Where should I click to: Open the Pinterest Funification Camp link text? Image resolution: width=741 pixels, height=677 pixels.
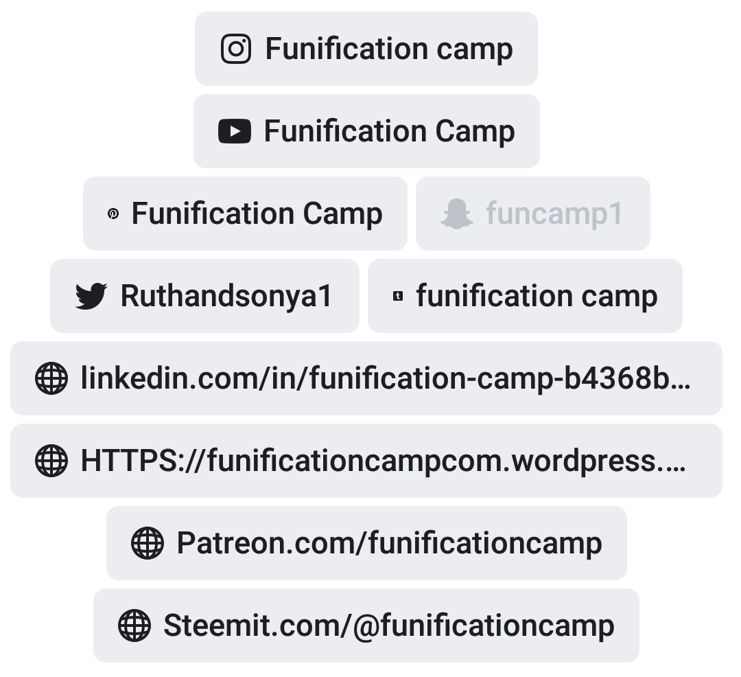click(257, 214)
